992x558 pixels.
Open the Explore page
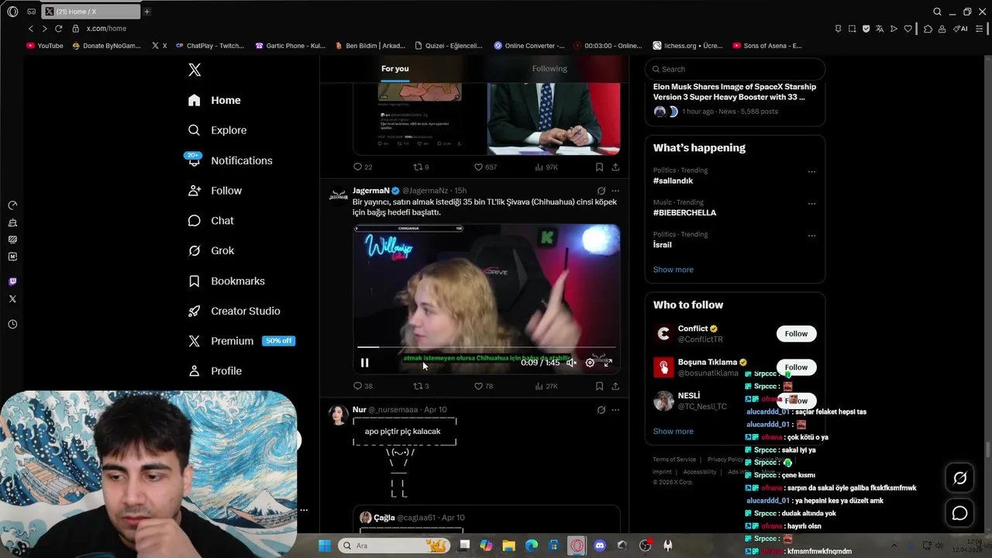[x=217, y=130]
